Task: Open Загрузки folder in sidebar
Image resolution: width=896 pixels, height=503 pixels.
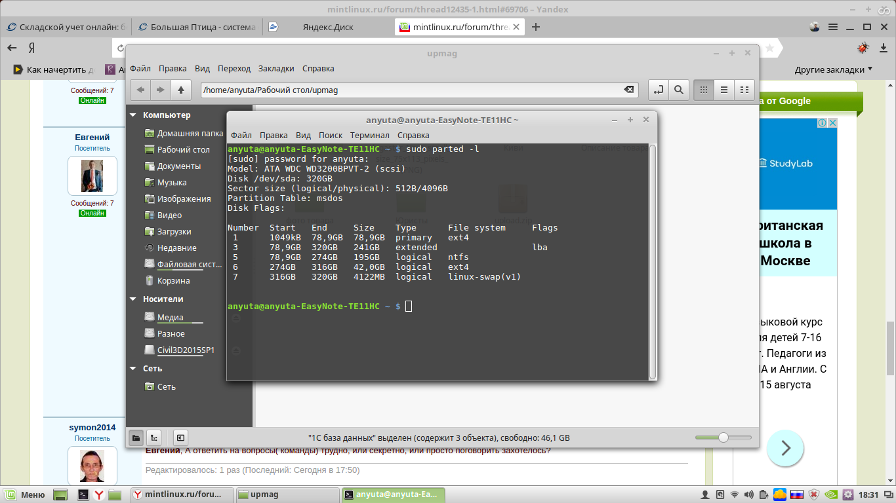Action: 174,232
